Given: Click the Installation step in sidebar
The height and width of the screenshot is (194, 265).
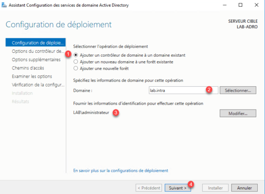Looking at the screenshot, I should [22, 93].
